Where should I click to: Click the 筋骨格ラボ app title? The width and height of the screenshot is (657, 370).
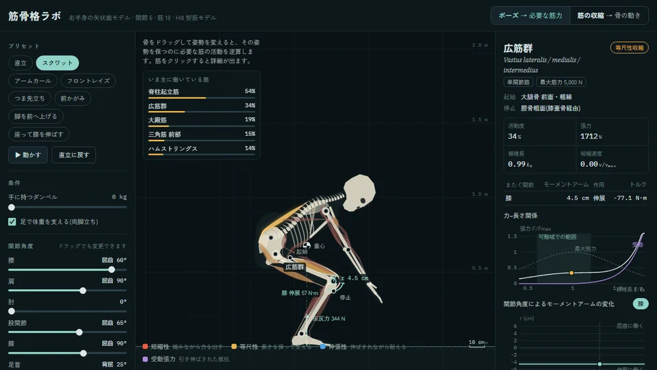[x=35, y=16]
